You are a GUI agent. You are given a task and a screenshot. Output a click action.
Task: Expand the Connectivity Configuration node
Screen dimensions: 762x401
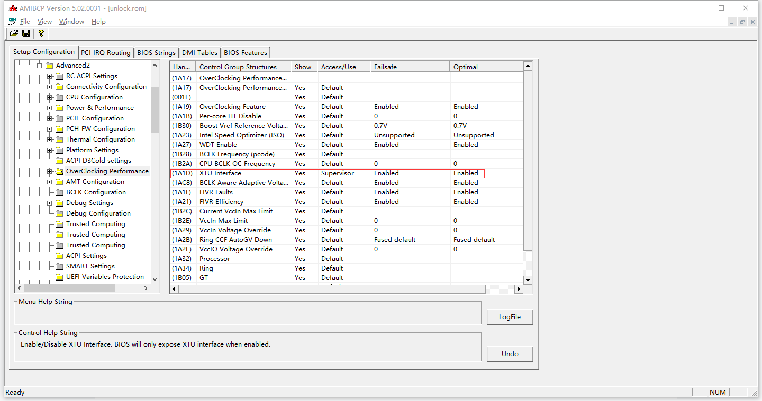pos(50,87)
